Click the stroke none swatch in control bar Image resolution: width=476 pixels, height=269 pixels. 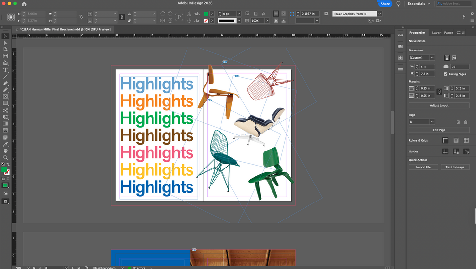point(206,21)
